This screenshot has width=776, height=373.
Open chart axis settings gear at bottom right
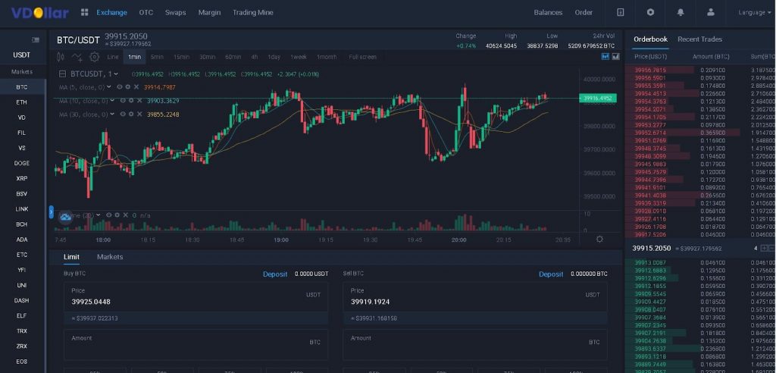[599, 240]
